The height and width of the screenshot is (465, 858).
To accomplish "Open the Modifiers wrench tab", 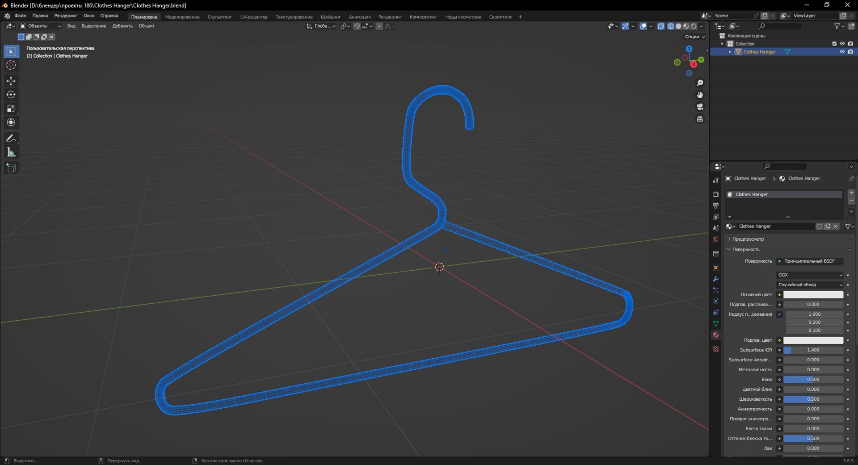I will click(x=715, y=279).
